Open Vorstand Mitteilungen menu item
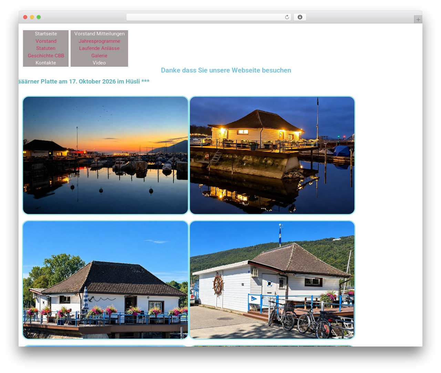 tap(99, 34)
